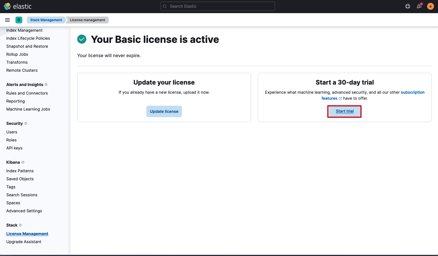Click info icon next to Security heading
Image resolution: width=438 pixels, height=256 pixels.
coord(26,123)
